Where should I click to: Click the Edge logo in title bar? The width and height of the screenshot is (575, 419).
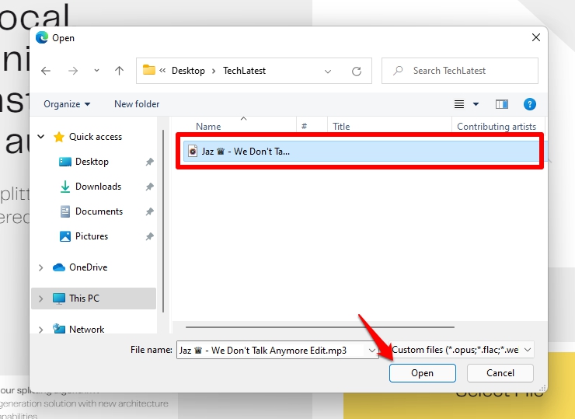pyautogui.click(x=42, y=37)
